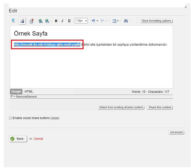Image resolution: width=191 pixels, height=168 pixels.
Task: Expand the Undo history dropdown arrow
Action: tap(97, 21)
